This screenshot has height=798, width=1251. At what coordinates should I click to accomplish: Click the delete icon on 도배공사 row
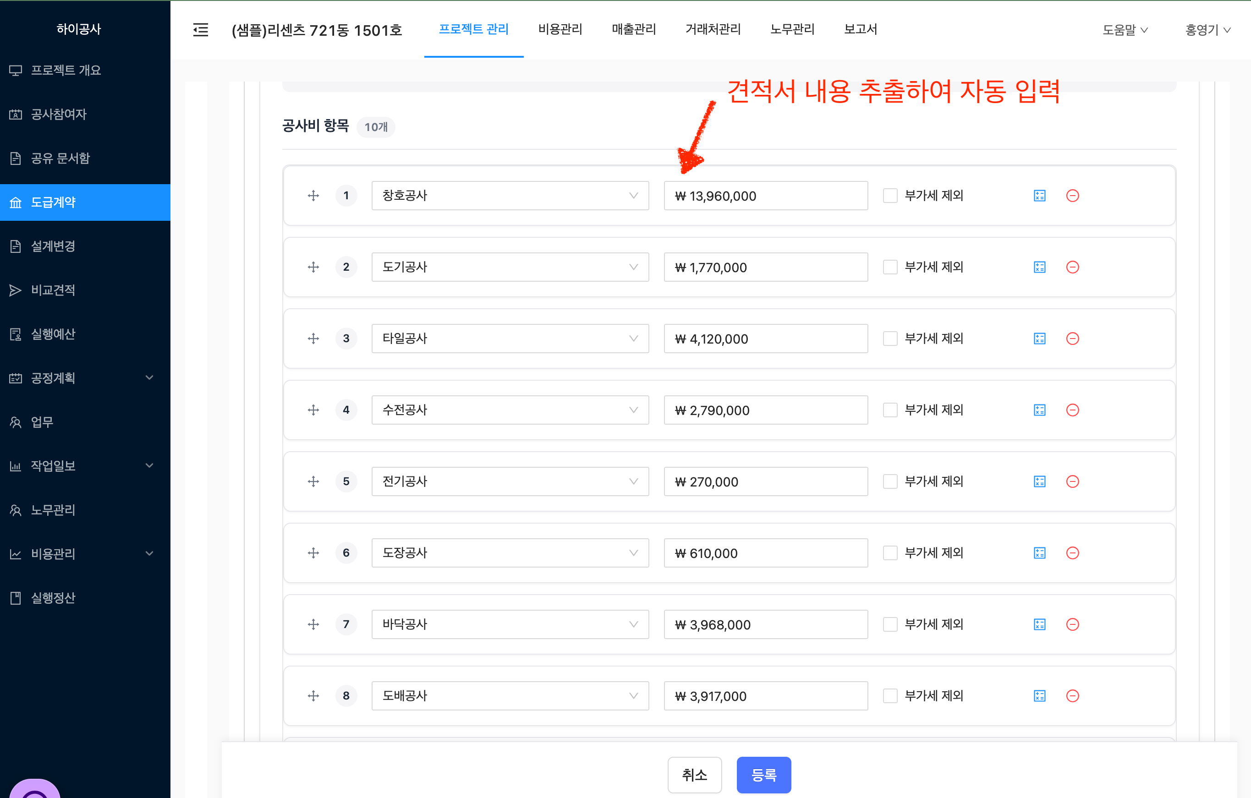[1072, 696]
